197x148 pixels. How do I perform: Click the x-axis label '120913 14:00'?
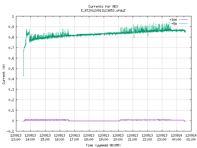point(30,138)
